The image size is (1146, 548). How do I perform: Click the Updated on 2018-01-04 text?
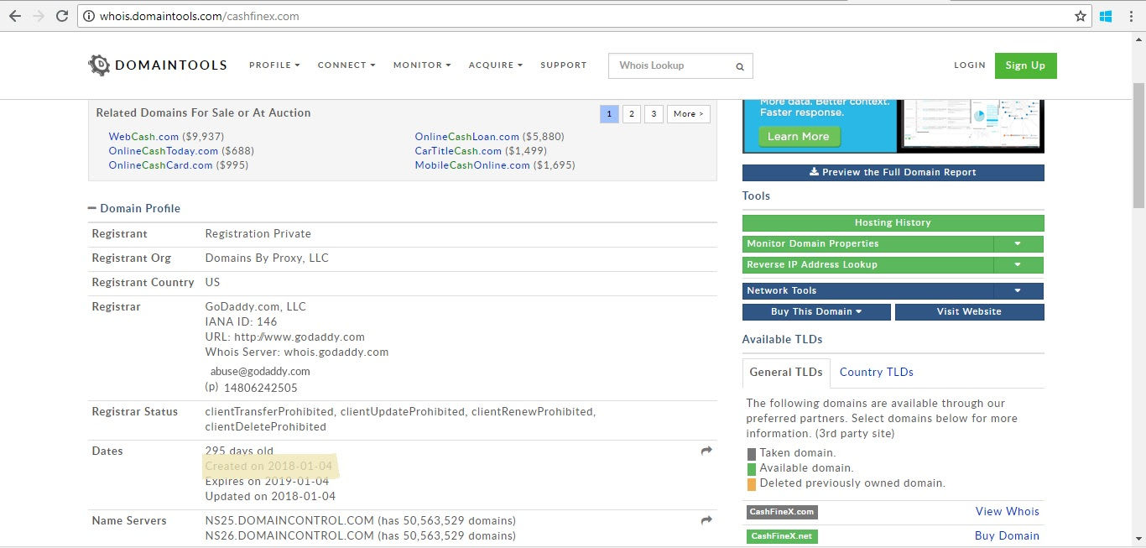coord(270,496)
